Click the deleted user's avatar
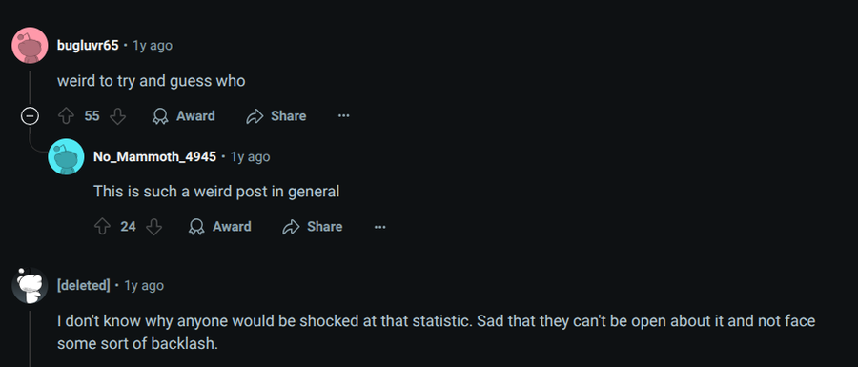Image resolution: width=858 pixels, height=367 pixels. [30, 286]
